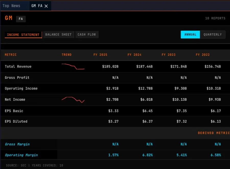Click the Total Revenue trend sparkline
The width and height of the screenshot is (230, 169).
pyautogui.click(x=73, y=66)
